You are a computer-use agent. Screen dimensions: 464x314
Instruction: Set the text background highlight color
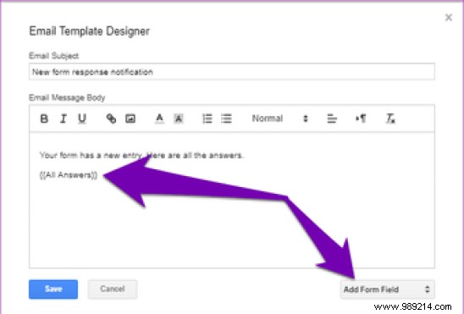179,118
